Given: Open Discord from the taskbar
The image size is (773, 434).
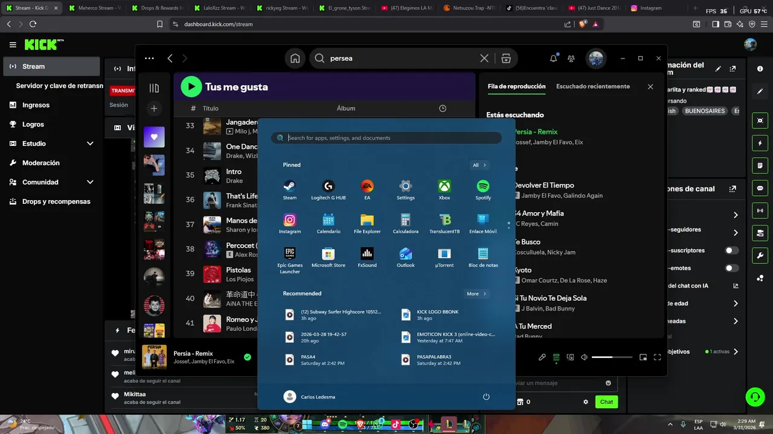Looking at the screenshot, I should point(326,424).
